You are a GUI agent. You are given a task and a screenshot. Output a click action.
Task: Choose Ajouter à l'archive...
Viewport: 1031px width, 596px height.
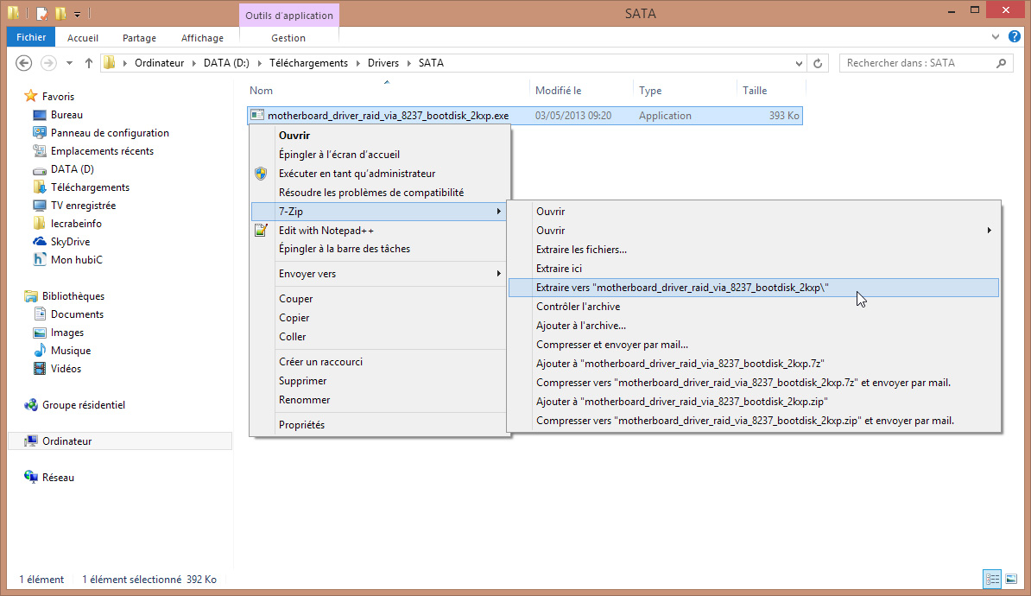click(x=754, y=326)
